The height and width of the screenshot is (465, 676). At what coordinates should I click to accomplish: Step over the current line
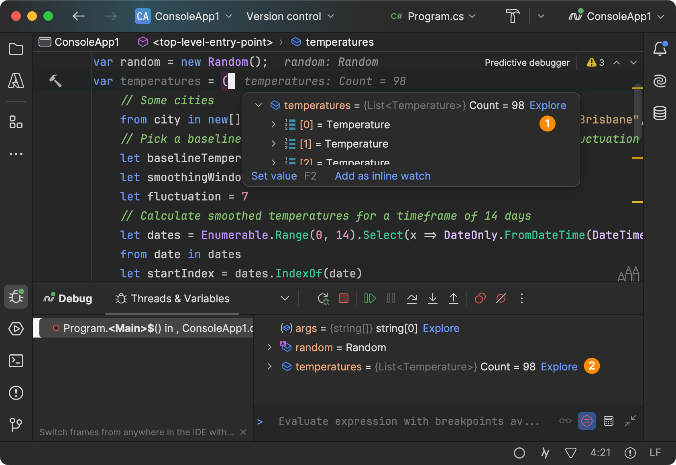(x=412, y=299)
